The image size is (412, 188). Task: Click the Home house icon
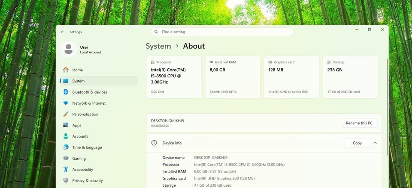point(66,70)
